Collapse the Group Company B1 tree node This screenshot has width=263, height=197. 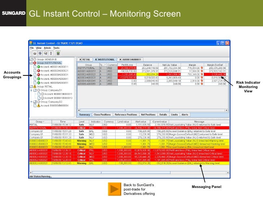point(31,90)
